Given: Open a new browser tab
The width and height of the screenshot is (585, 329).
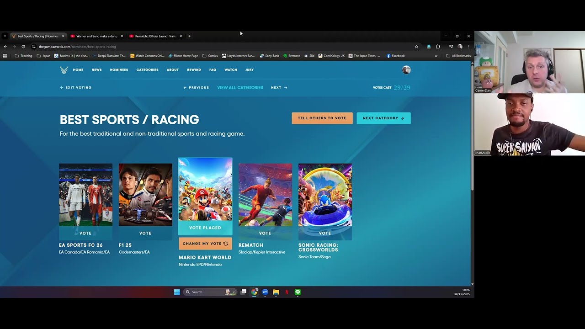Looking at the screenshot, I should 190,36.
